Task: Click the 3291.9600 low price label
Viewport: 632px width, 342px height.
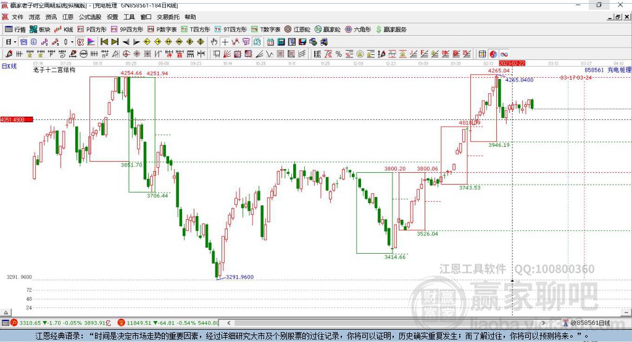Action: tap(240, 277)
